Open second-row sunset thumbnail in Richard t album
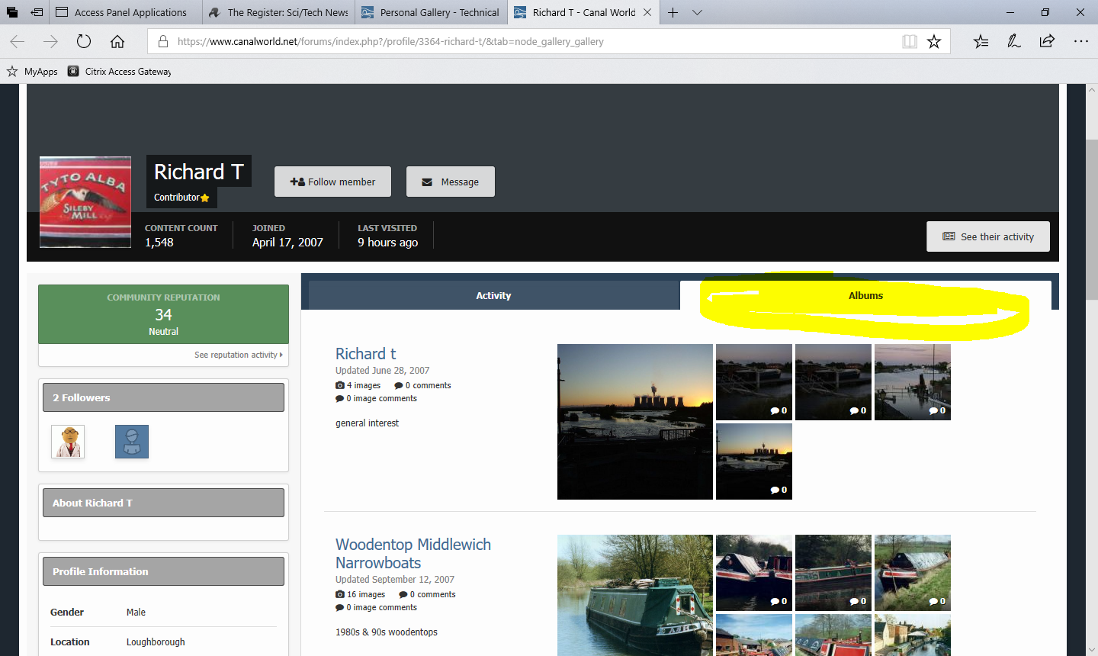 point(754,461)
